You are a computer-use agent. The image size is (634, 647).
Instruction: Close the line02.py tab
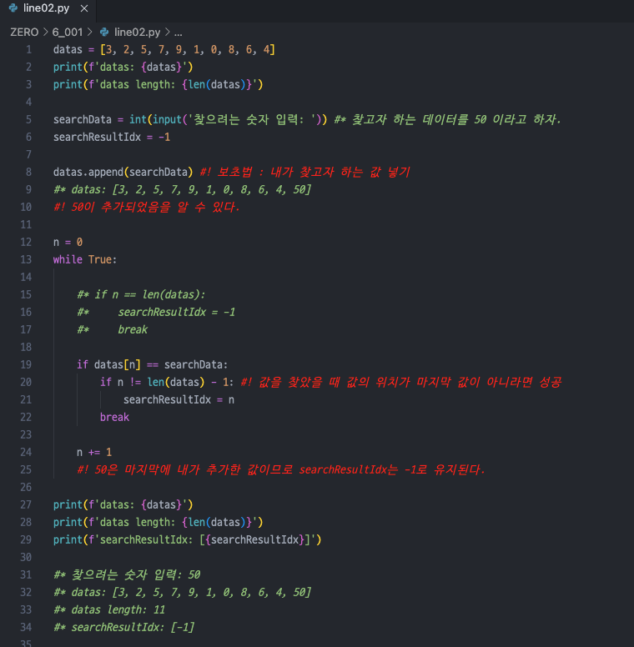84,8
